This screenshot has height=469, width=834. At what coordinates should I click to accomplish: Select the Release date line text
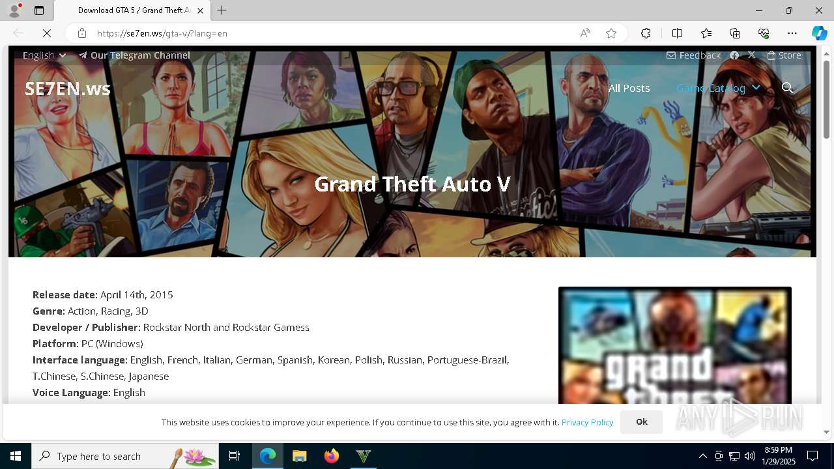point(103,294)
